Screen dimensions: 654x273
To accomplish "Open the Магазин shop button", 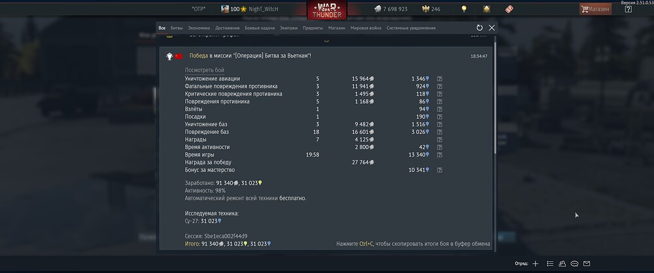I will coord(595,8).
